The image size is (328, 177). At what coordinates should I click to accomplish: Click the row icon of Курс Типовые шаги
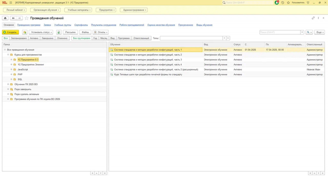pyautogui.click(x=111, y=74)
